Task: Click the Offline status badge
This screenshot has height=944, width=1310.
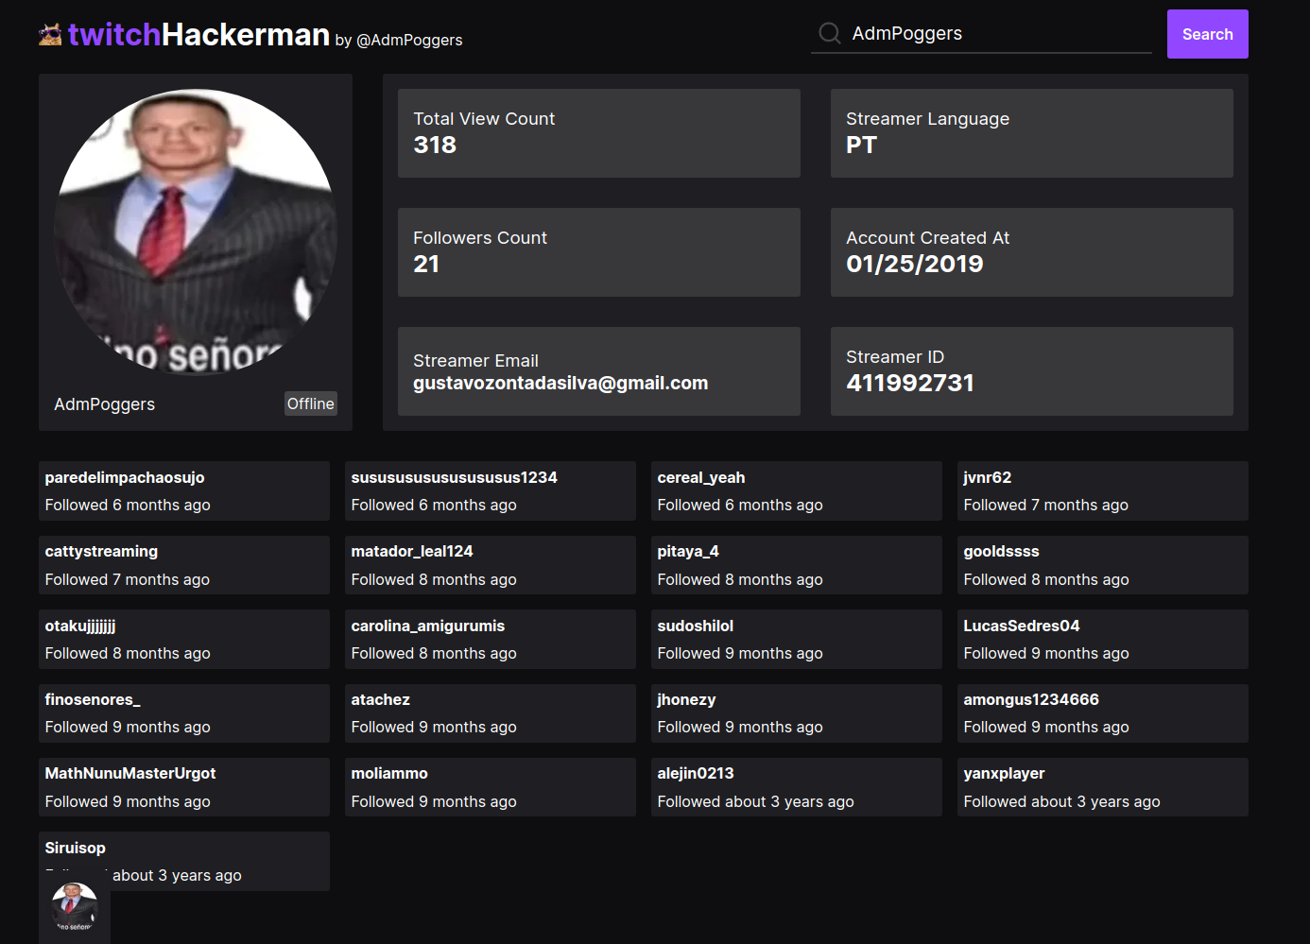Action: click(x=310, y=403)
